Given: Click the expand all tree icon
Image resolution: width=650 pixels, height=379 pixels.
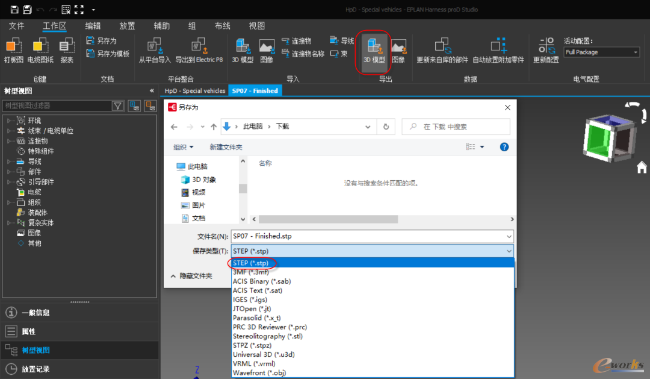Looking at the screenshot, I should 134,106.
